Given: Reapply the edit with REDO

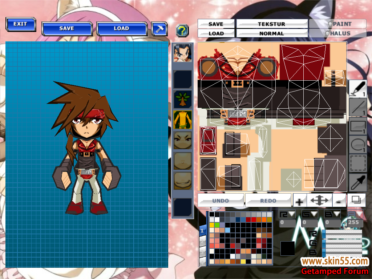Looking at the screenshot, I should click(x=268, y=201).
